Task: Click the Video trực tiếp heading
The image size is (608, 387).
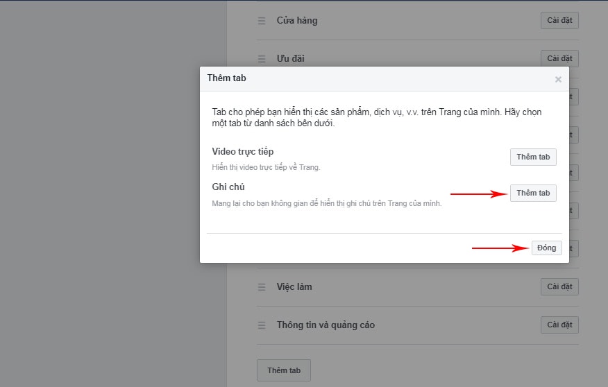Action: pyautogui.click(x=242, y=152)
